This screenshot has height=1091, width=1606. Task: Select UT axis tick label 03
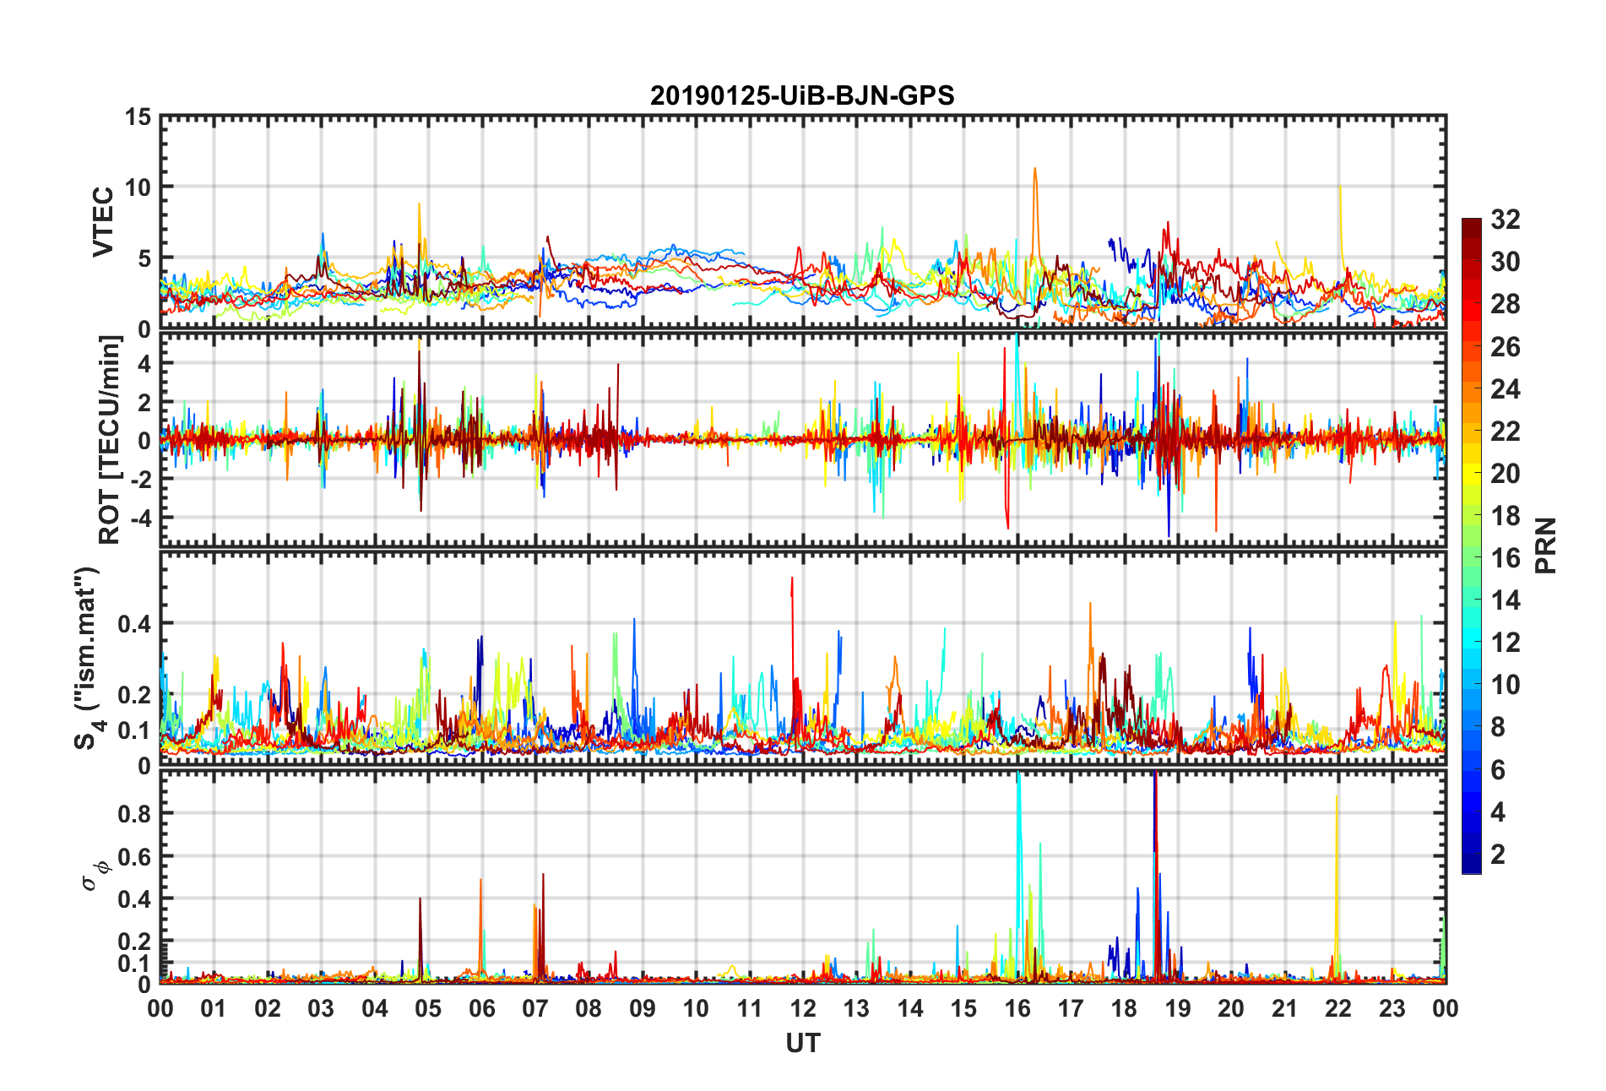[x=321, y=1008]
